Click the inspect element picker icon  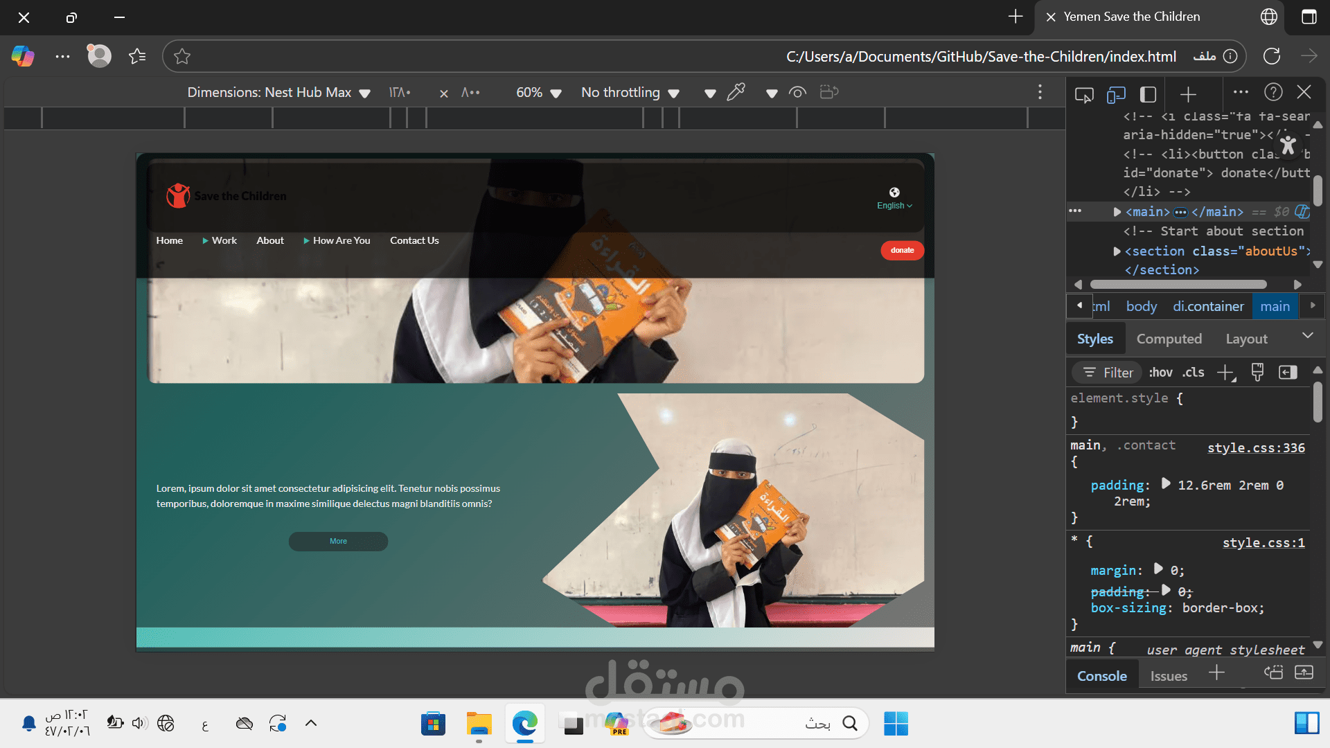coord(1084,93)
